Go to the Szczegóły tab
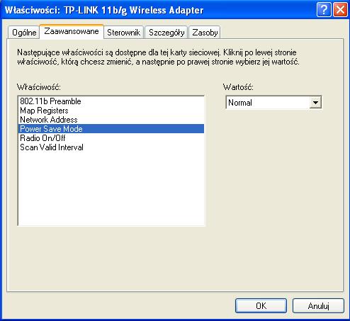Image resolution: width=350 pixels, height=321 pixels. pos(166,33)
